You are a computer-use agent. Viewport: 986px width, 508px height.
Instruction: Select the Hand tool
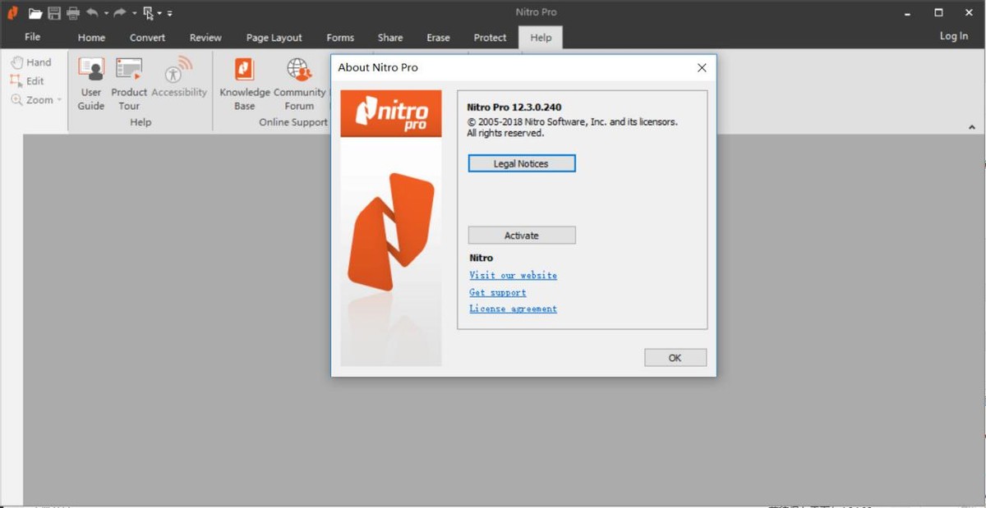click(x=31, y=62)
